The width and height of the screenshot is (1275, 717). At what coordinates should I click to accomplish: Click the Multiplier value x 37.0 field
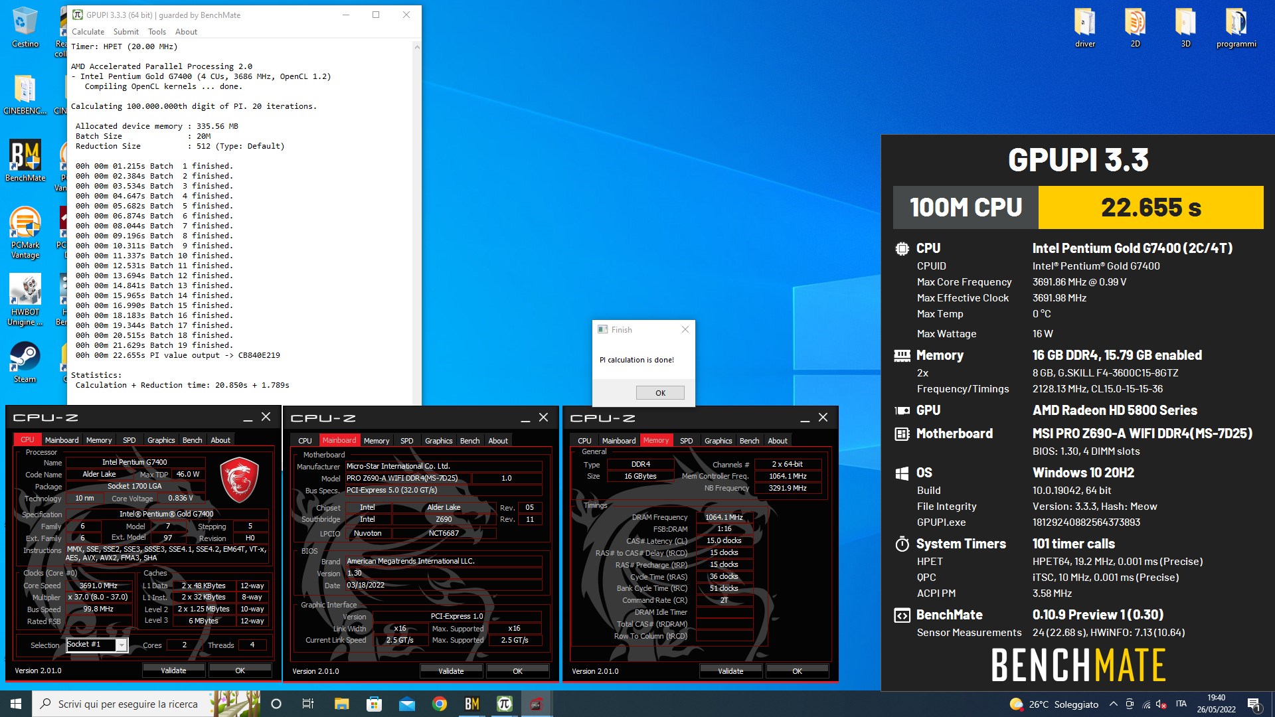(x=98, y=597)
